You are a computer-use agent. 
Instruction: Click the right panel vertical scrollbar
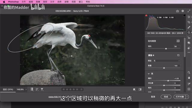click(x=185, y=47)
